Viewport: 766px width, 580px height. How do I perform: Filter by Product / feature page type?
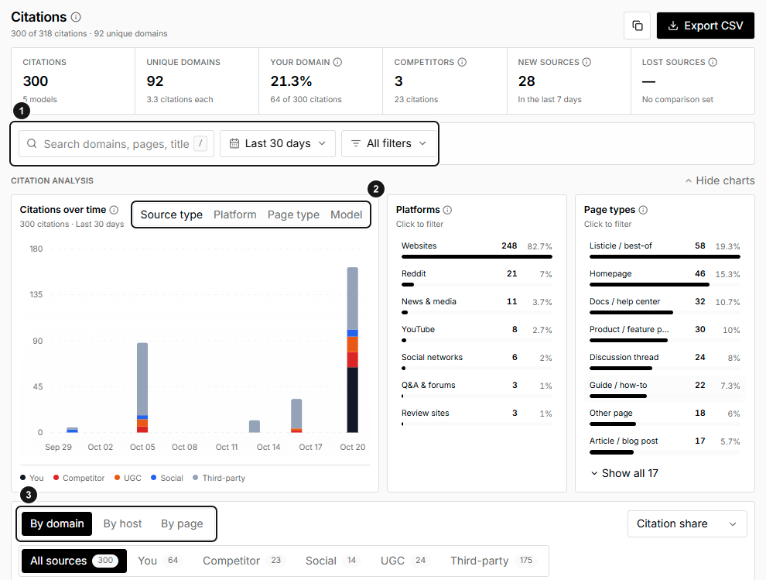tap(665, 333)
